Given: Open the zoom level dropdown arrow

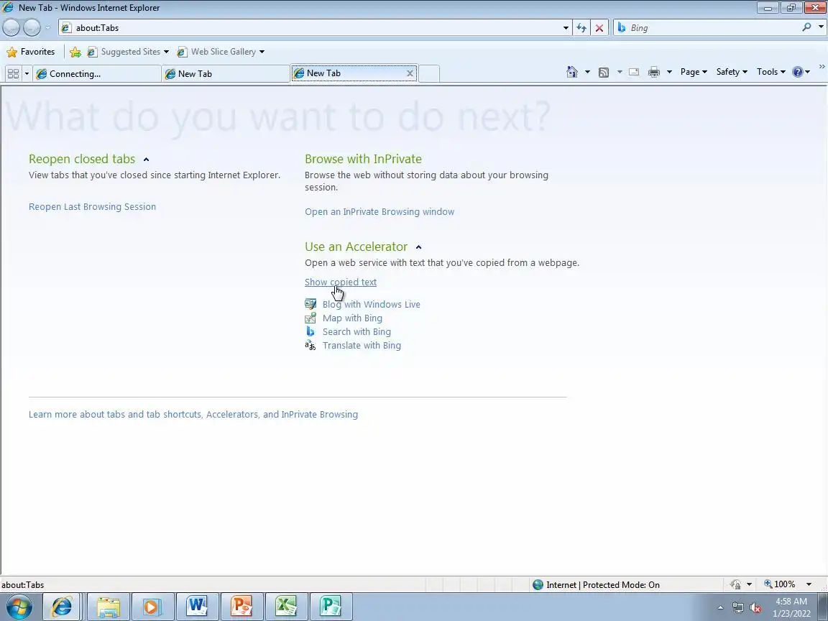Looking at the screenshot, I should click(x=809, y=584).
